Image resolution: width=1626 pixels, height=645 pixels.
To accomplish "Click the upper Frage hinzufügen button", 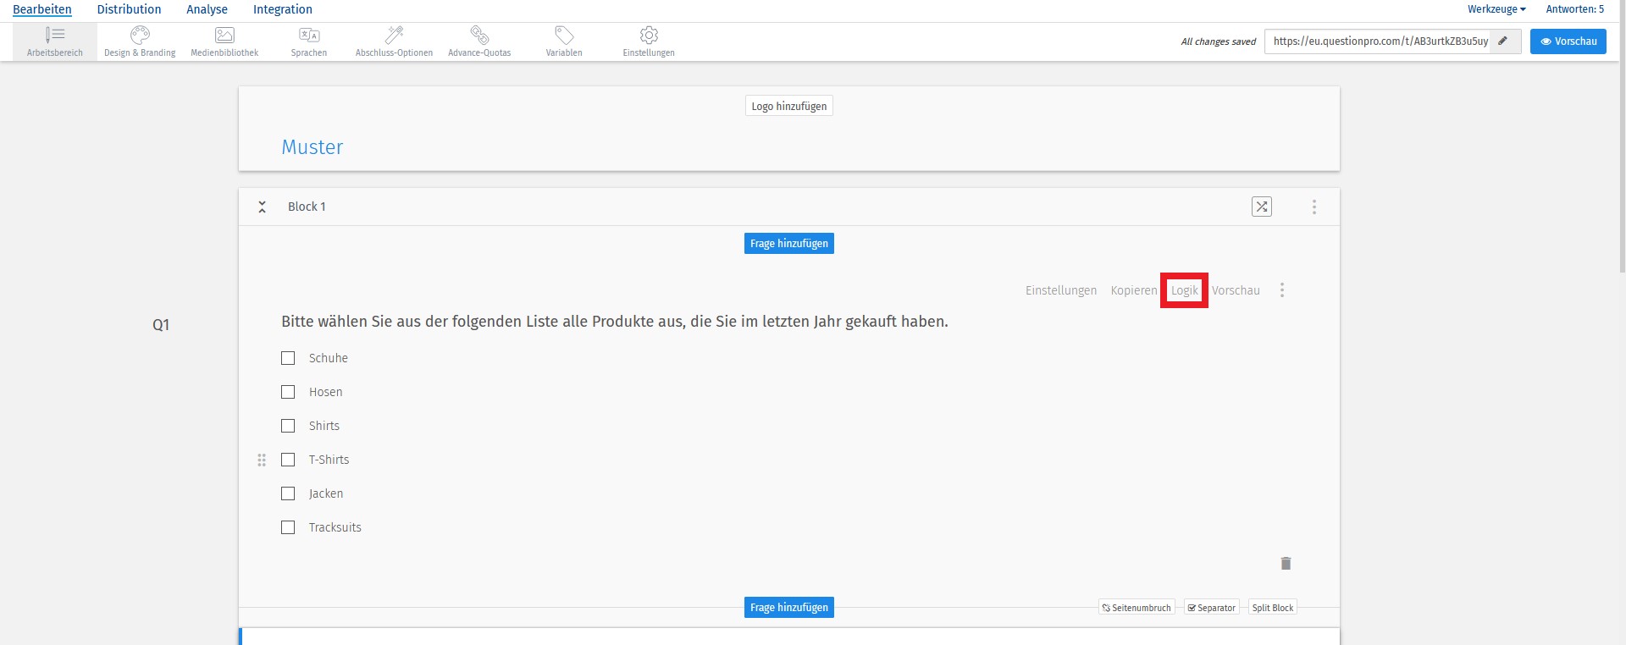I will (x=789, y=244).
